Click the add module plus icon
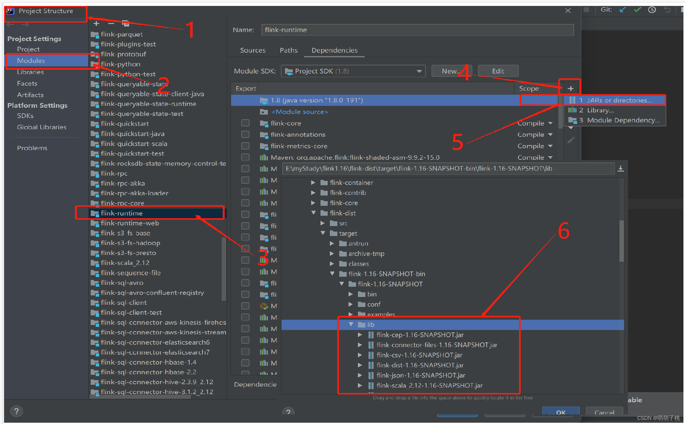The height and width of the screenshot is (424, 685). 96,24
